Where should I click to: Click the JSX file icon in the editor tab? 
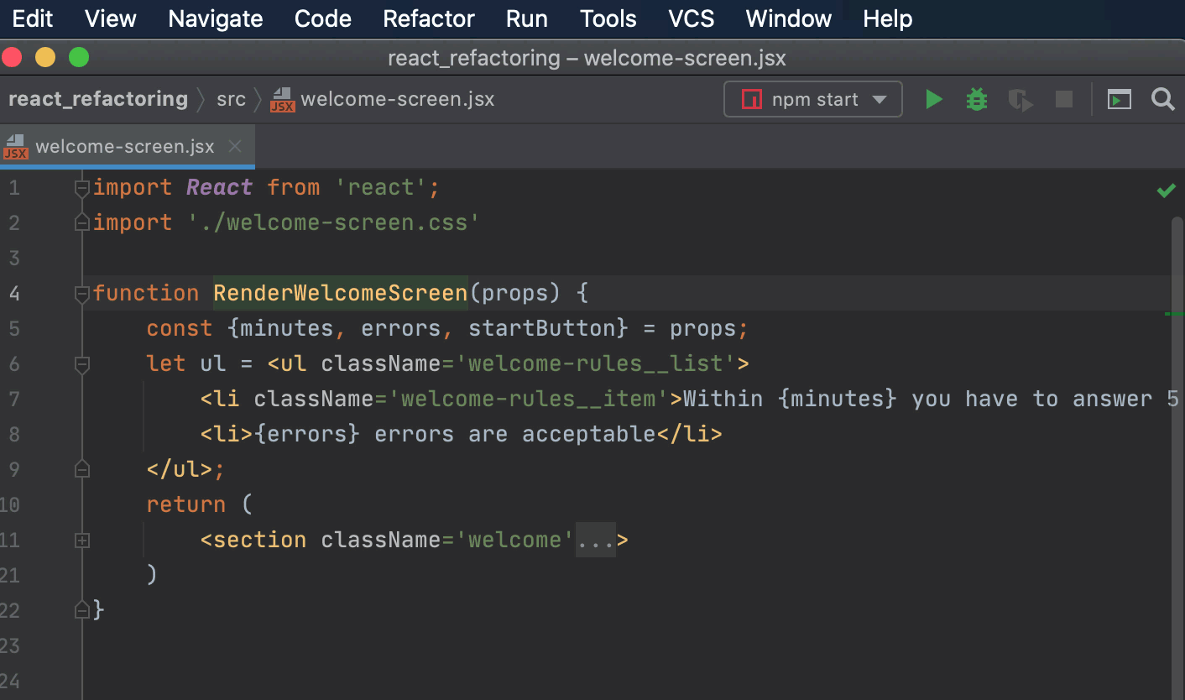(x=15, y=146)
